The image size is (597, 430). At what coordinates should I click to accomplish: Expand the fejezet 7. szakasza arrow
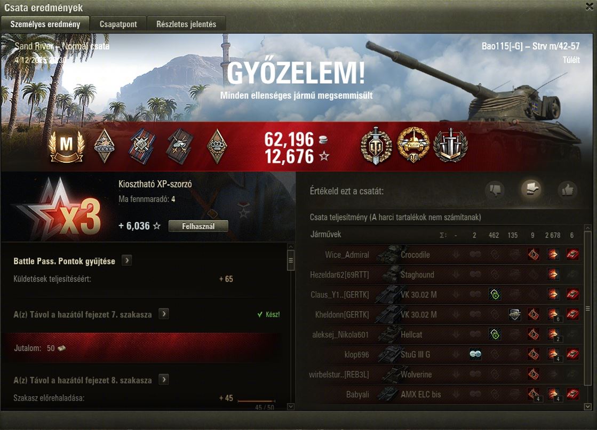[164, 314]
